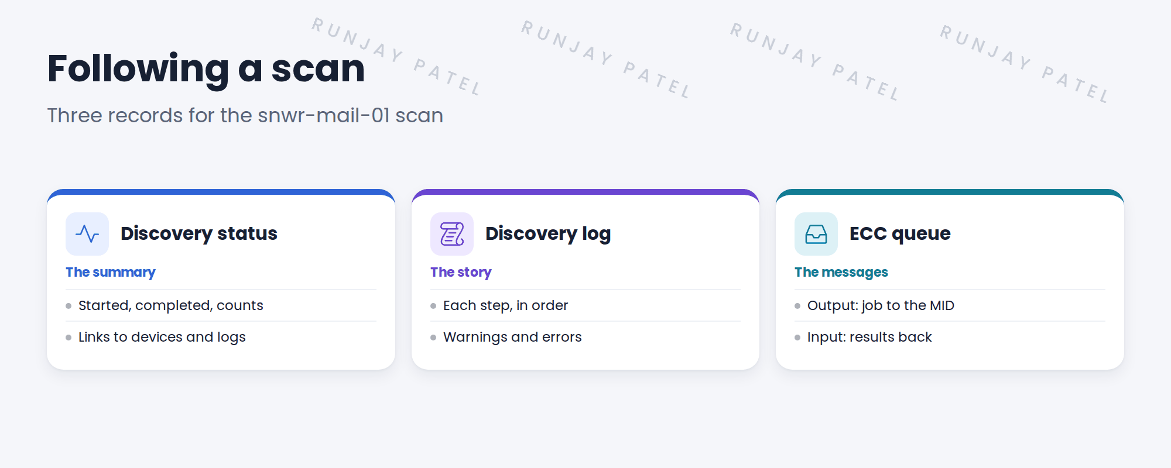Click the "Discovery log" card title
The height and width of the screenshot is (468, 1171).
pyautogui.click(x=548, y=233)
